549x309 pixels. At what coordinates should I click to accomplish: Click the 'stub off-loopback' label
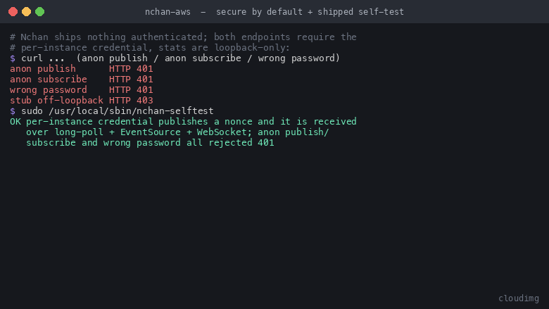click(x=56, y=101)
